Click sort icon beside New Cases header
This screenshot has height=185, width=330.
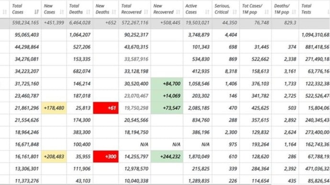(x=62, y=12)
